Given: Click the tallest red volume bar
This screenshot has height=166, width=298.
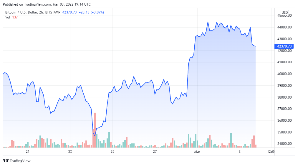Looking at the screenshot, I should (95, 129).
